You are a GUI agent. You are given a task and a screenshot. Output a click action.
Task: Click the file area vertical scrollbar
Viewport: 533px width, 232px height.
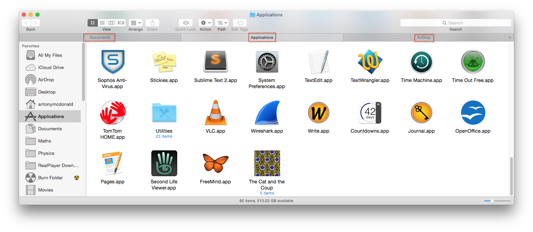pyautogui.click(x=511, y=176)
